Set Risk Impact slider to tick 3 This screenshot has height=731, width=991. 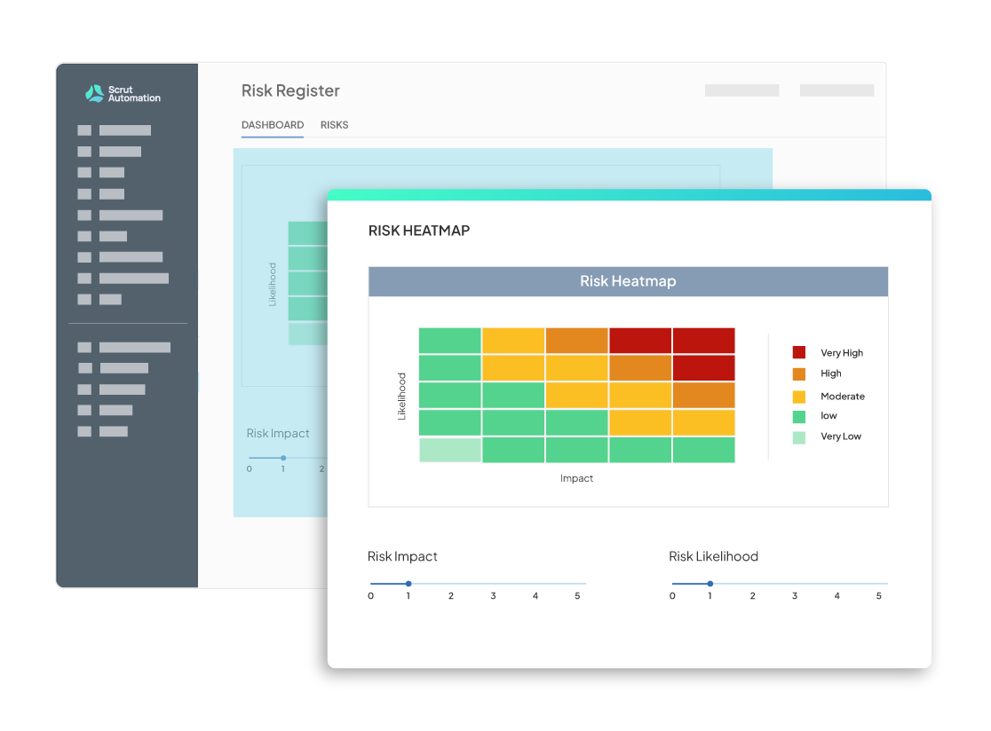pyautogui.click(x=494, y=584)
